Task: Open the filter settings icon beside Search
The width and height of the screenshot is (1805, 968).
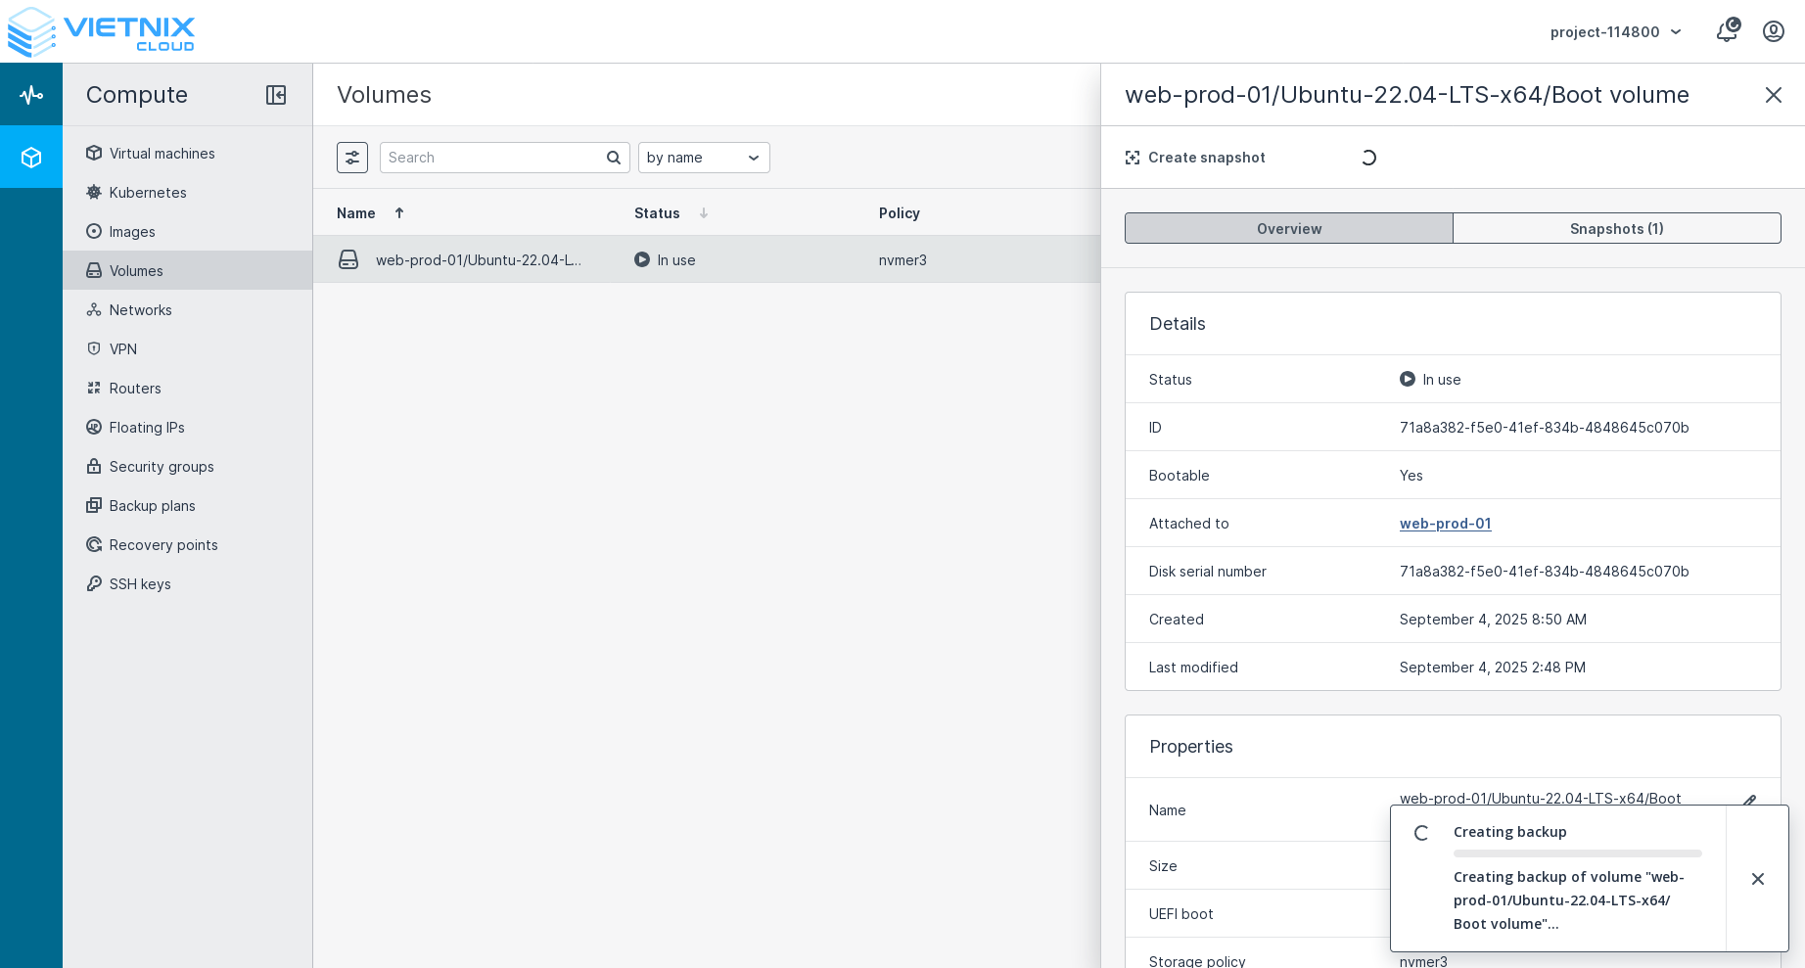Action: (x=352, y=158)
